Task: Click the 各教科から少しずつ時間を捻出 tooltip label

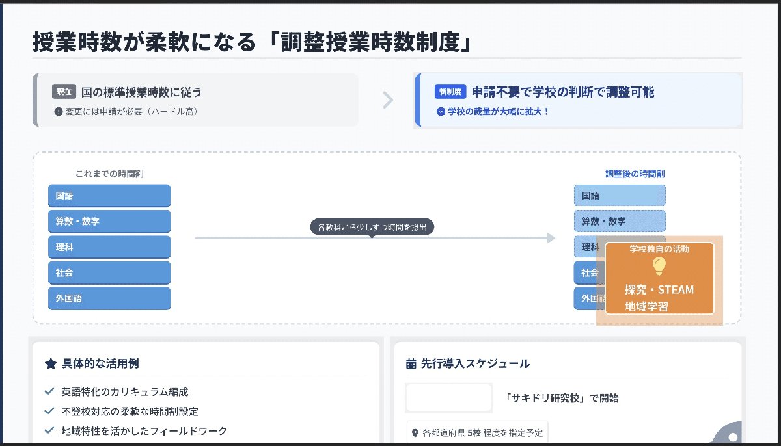Action: pos(372,228)
